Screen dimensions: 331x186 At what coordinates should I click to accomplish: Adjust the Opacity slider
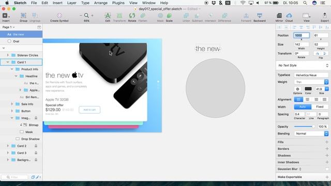(x=304, y=127)
